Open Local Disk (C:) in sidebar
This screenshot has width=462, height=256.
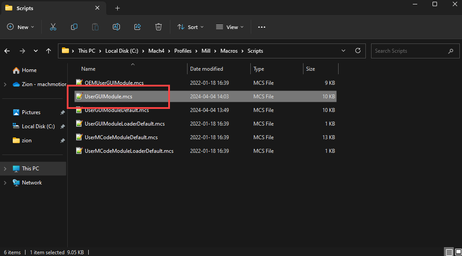[x=38, y=126]
